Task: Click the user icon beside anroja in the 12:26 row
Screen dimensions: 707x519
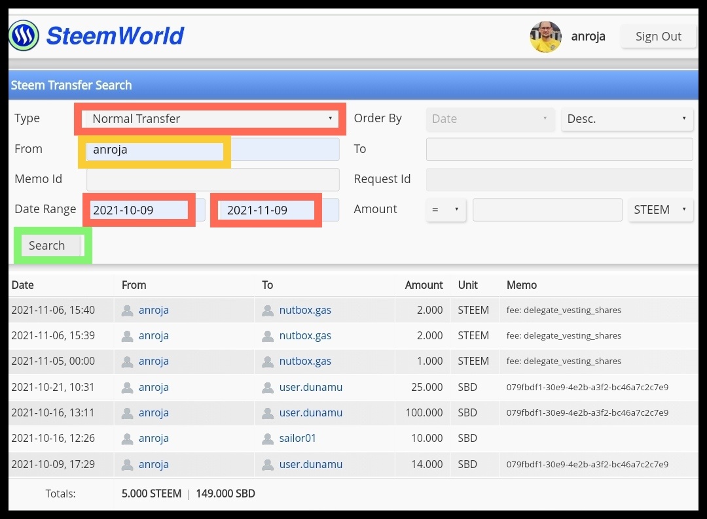Action: tap(128, 439)
